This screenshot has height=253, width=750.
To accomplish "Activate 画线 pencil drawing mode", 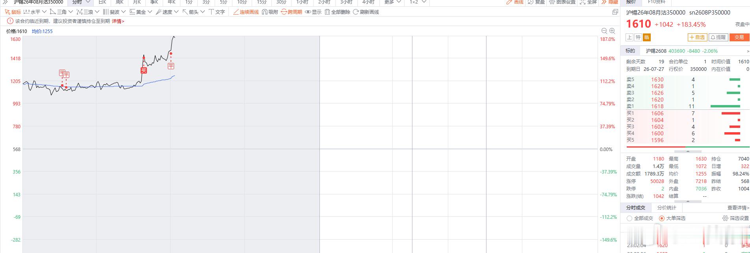I will 515,2.
